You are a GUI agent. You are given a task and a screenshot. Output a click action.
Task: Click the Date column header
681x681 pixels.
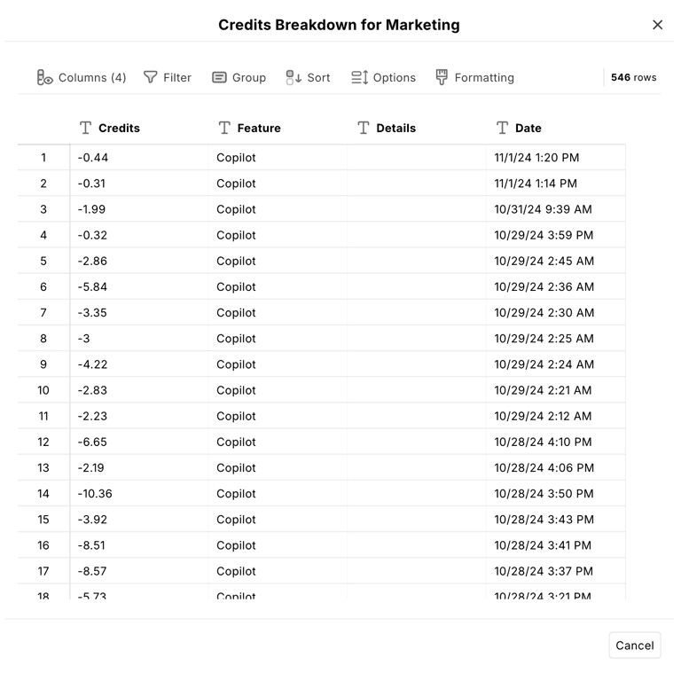point(556,128)
